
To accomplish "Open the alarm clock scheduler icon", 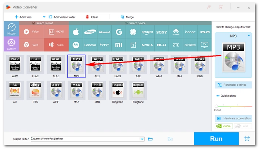I will (247, 139).
